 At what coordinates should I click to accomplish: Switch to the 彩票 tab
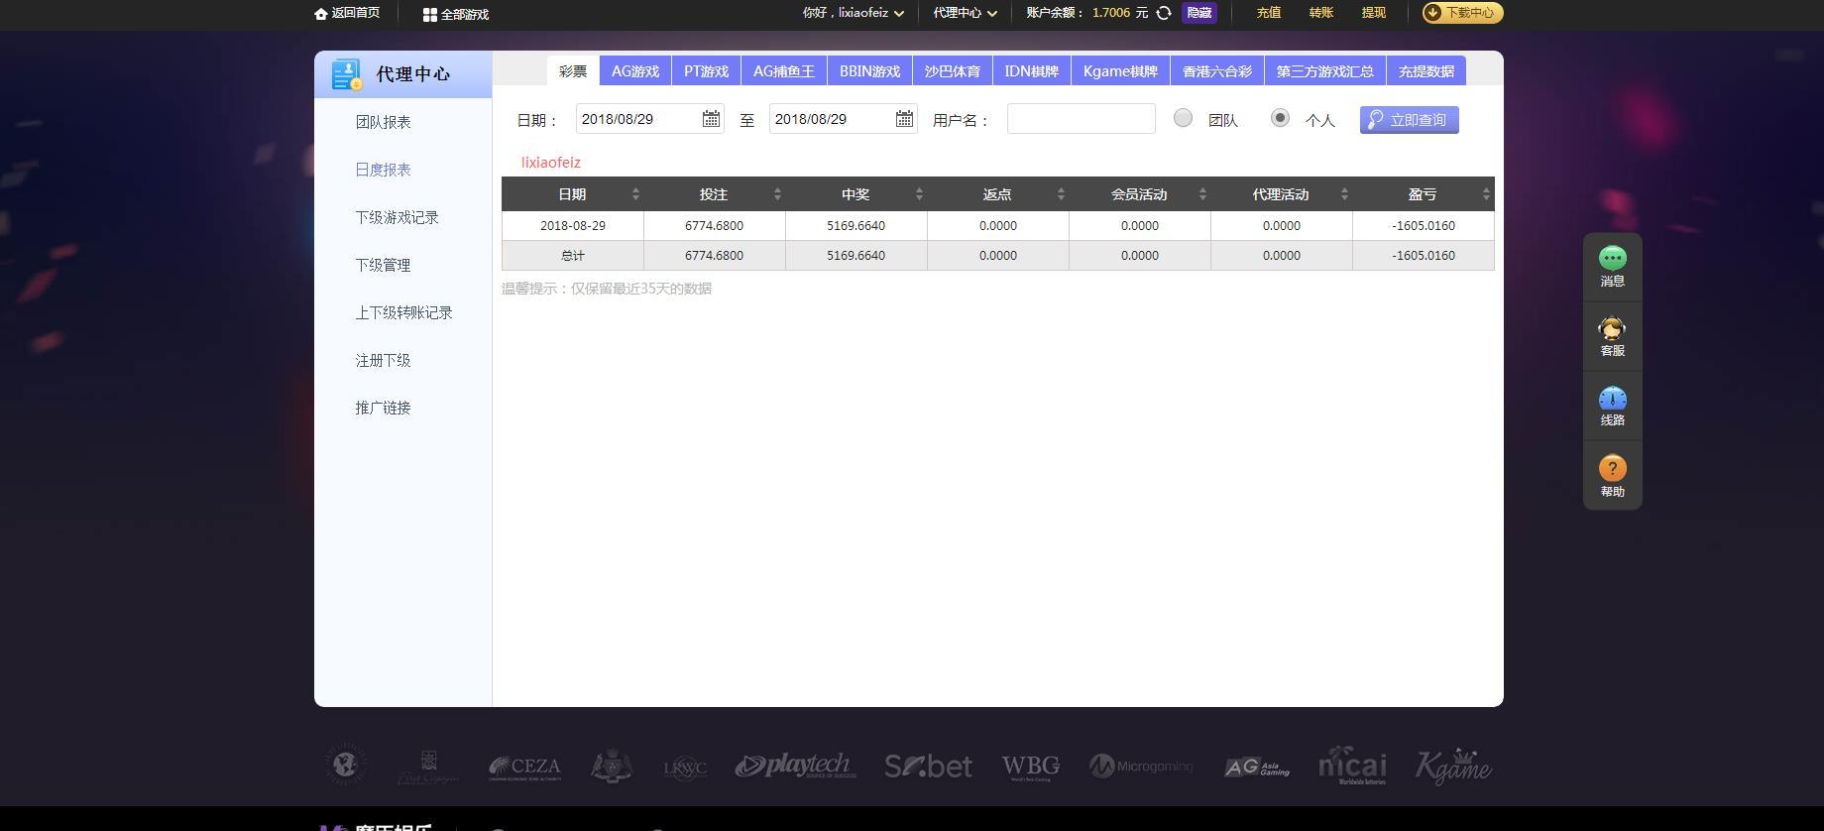click(x=573, y=71)
